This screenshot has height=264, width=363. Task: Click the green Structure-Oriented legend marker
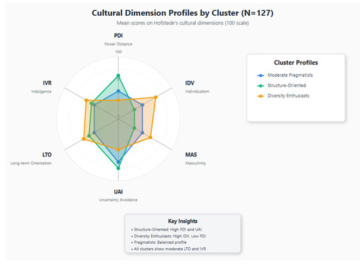pyautogui.click(x=261, y=86)
